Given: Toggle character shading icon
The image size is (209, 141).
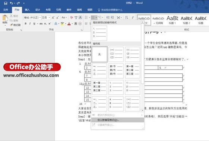Looking at the screenshot, I should (x=76, y=24).
